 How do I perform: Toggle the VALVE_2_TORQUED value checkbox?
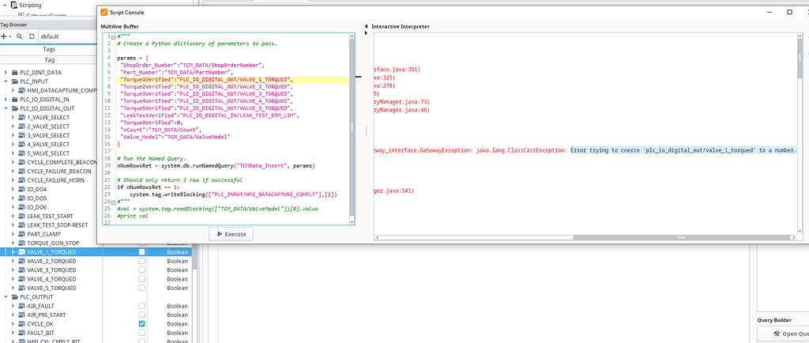(142, 261)
